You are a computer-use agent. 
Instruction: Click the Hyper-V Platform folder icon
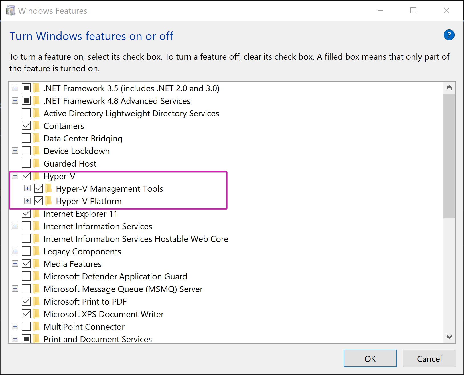[49, 201]
